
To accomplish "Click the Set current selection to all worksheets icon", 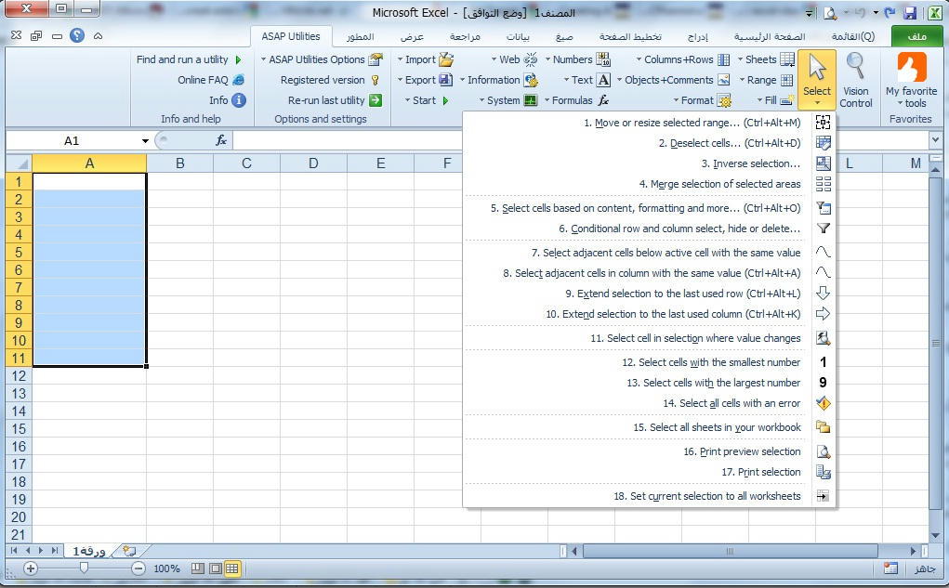I will (823, 496).
